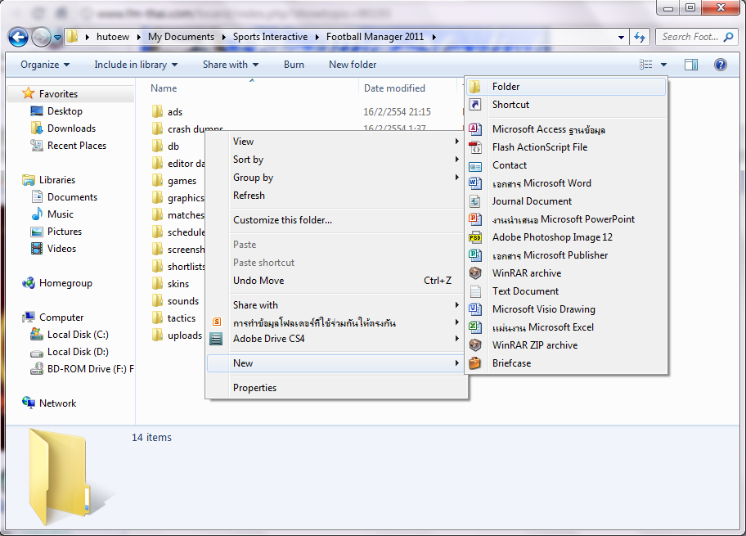Click the Forward navigation arrow

[42, 37]
